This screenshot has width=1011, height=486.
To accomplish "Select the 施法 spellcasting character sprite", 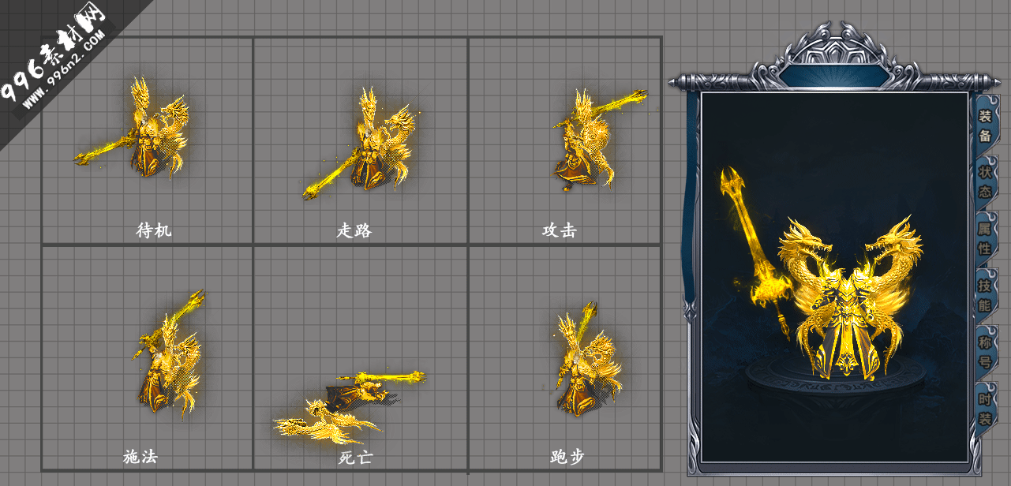I will (170, 353).
